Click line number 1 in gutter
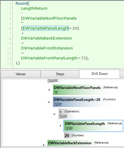This screenshot has width=124, height=148. pyautogui.click(x=10, y=4)
